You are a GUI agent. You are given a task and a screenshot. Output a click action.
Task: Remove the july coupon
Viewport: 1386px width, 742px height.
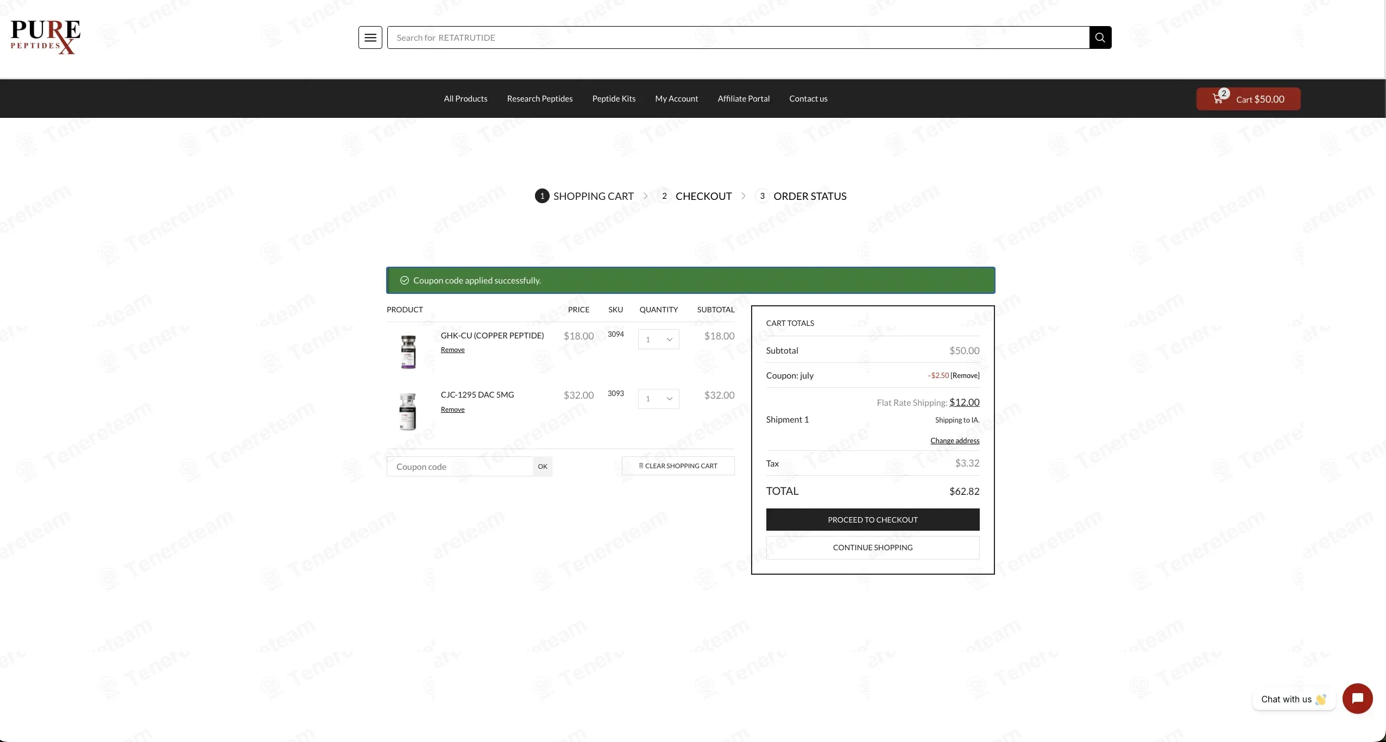pyautogui.click(x=965, y=375)
